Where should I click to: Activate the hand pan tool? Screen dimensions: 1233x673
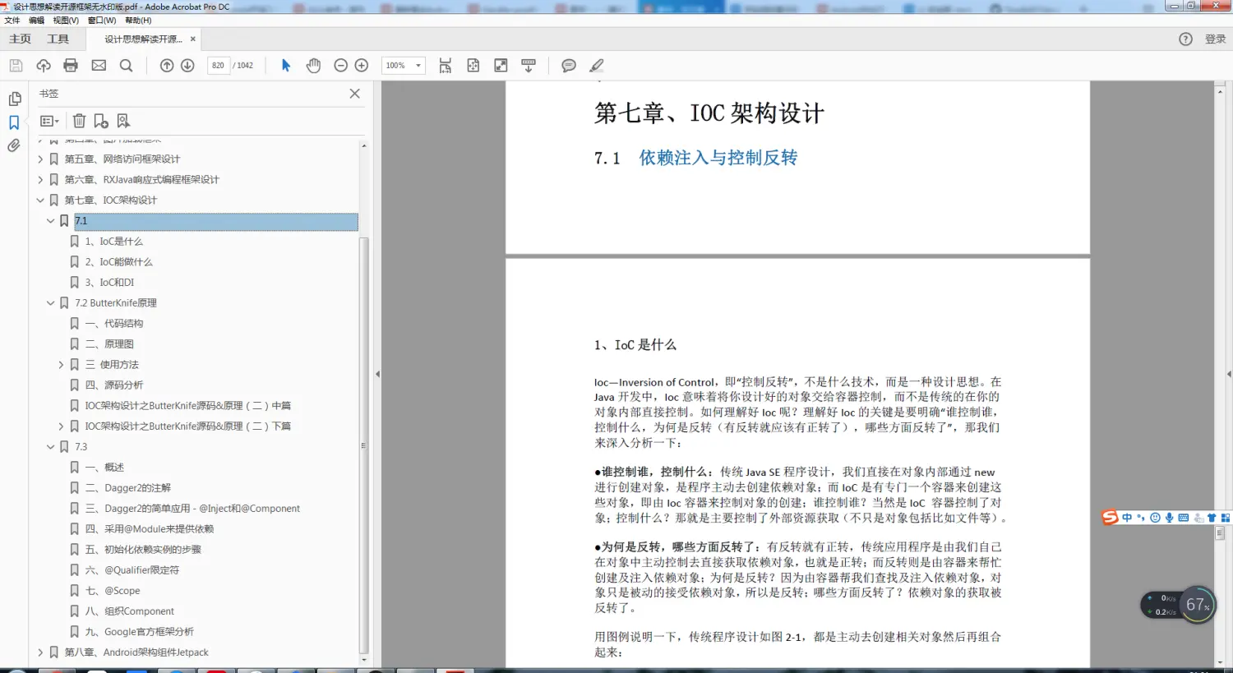[x=313, y=66]
